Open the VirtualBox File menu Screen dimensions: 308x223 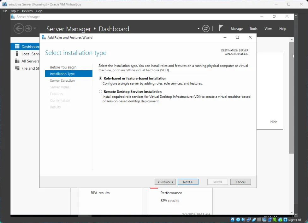tap(5, 11)
